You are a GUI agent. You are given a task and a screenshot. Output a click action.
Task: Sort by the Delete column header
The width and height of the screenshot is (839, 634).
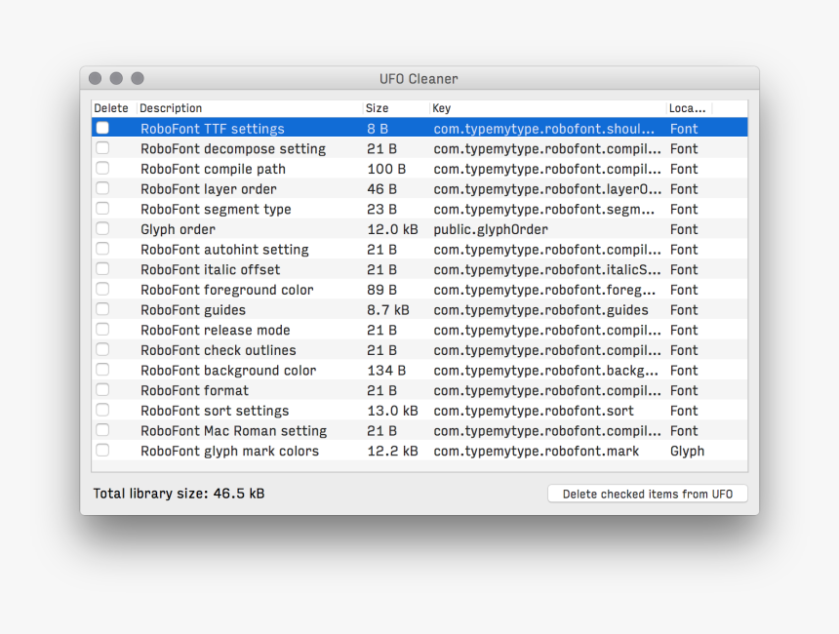pyautogui.click(x=113, y=108)
